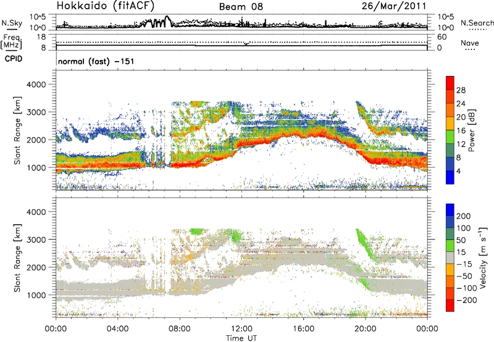Click the '60' tick on Nave axis
The width and height of the screenshot is (494, 342).
[x=442, y=37]
